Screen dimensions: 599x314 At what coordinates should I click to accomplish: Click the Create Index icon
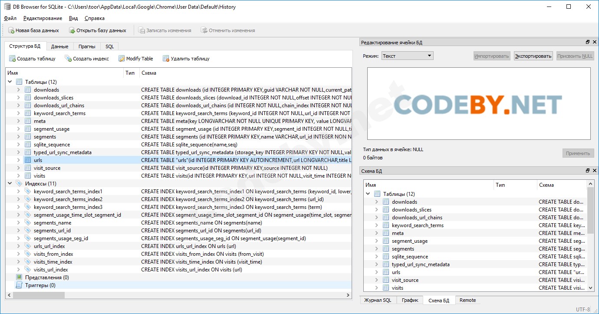point(68,59)
